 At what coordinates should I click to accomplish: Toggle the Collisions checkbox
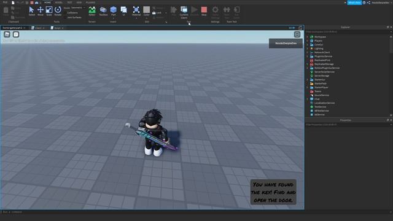coord(66,12)
